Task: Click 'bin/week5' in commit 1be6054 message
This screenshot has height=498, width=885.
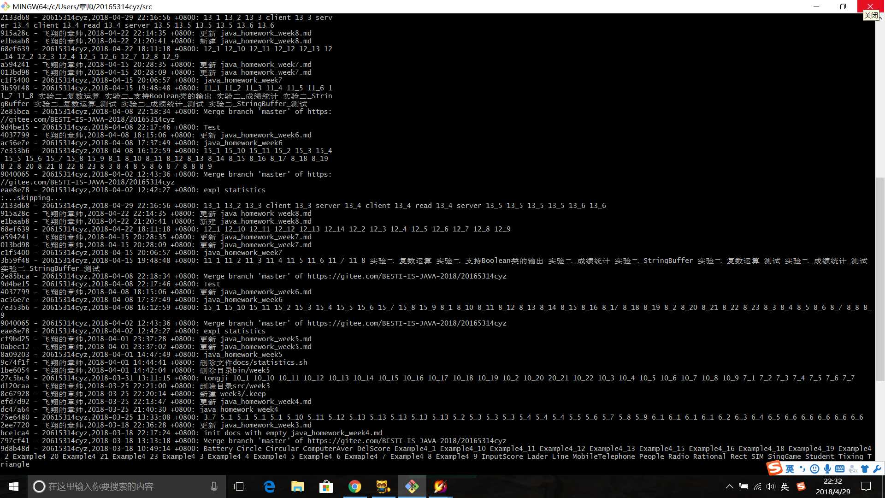Action: coord(251,370)
